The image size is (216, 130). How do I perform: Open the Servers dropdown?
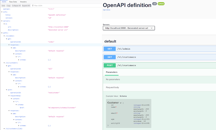point(129,28)
